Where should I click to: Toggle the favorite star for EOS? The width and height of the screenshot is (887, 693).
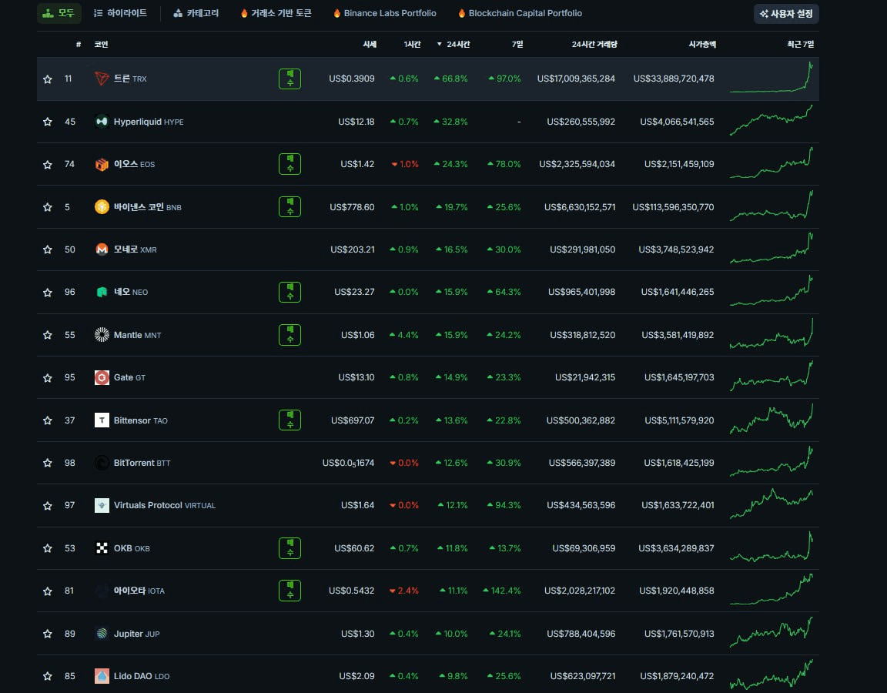pyautogui.click(x=48, y=165)
